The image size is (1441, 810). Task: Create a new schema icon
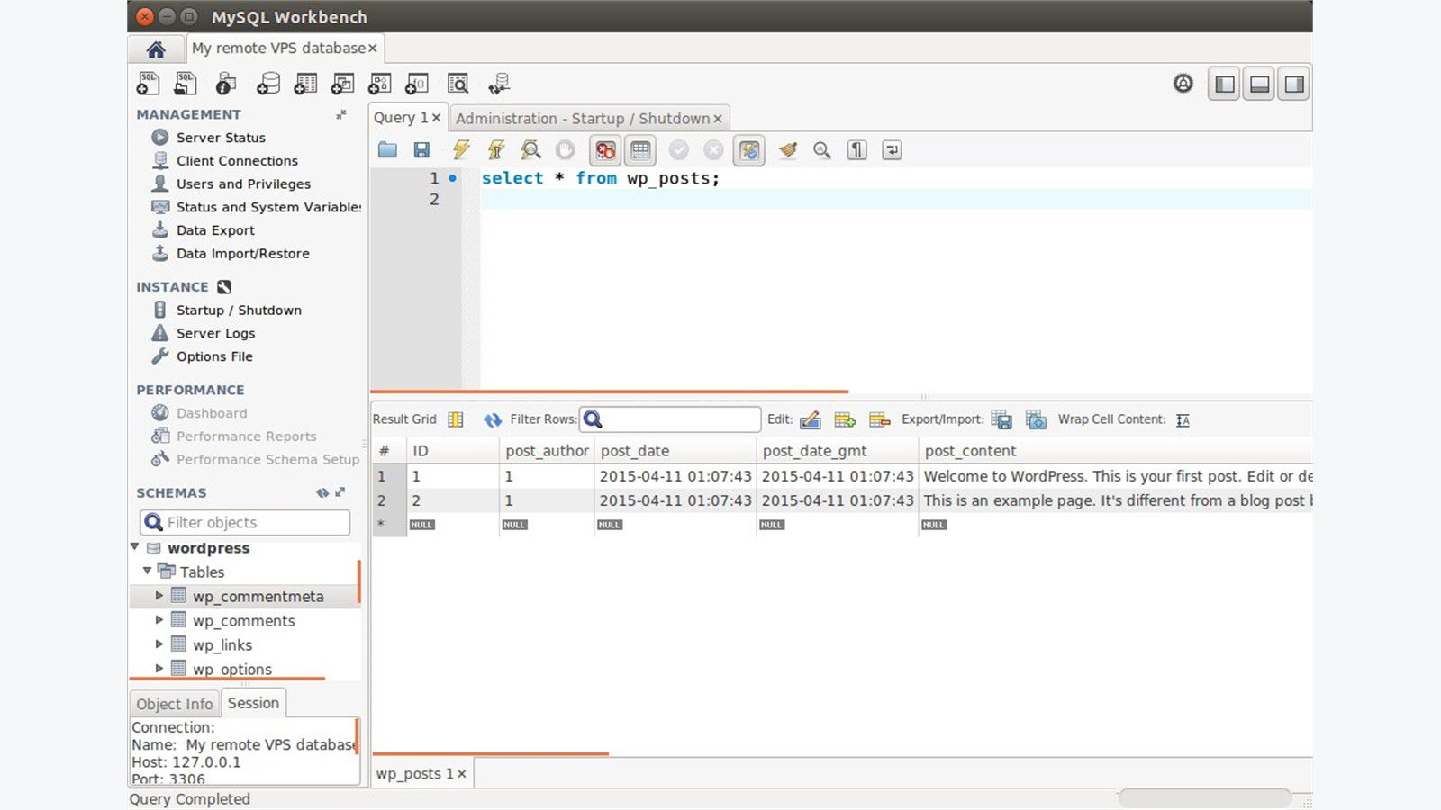point(267,84)
